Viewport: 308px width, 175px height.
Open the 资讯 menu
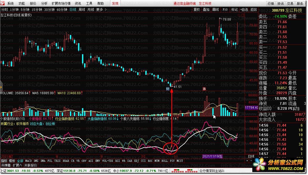(x=78, y=3)
